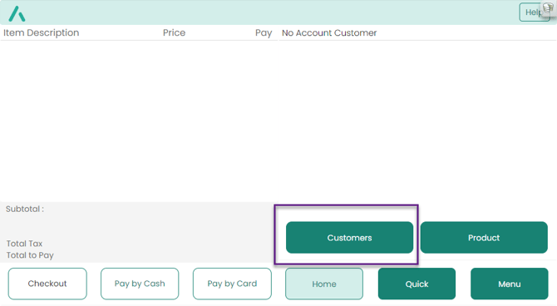
Task: Click the Item Description column header
Action: (42, 32)
